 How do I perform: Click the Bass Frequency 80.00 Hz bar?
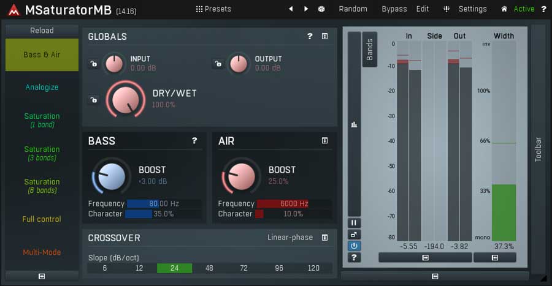click(164, 203)
